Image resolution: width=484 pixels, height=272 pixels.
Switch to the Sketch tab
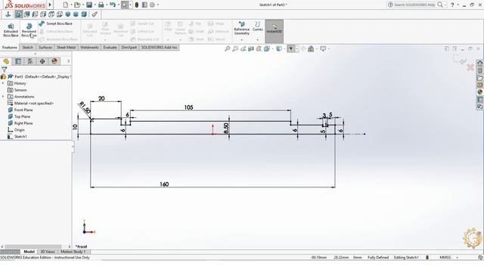point(27,47)
